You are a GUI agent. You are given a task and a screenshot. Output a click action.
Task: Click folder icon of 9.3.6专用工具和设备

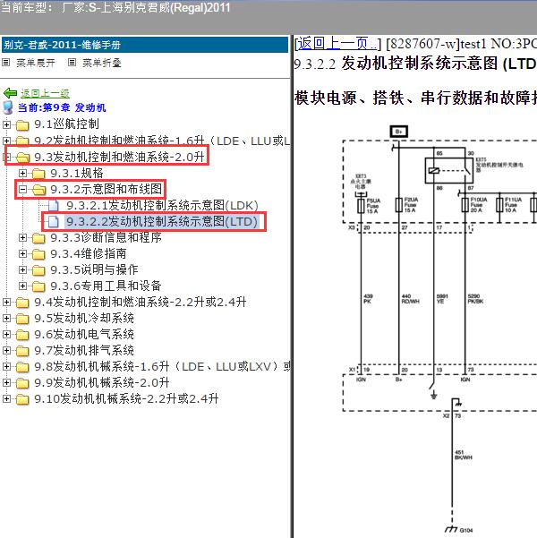click(x=38, y=286)
